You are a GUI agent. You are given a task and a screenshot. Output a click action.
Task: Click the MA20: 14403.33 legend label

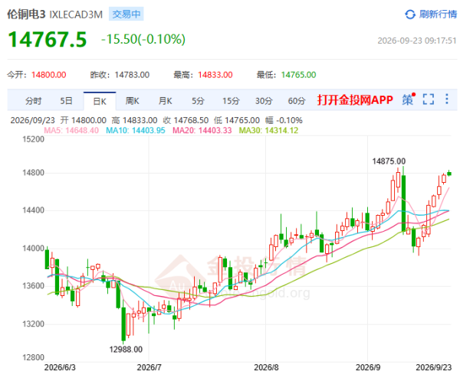202,130
